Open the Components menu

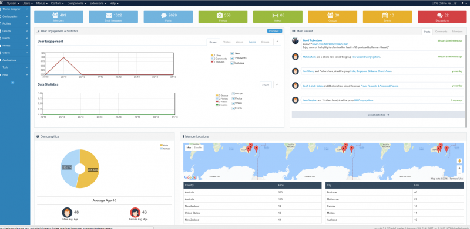(77, 3)
